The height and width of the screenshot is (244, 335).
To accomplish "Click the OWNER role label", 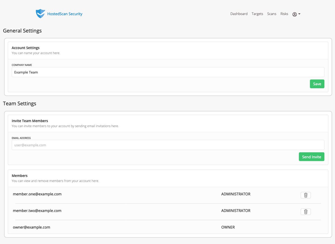I will coord(228,227).
